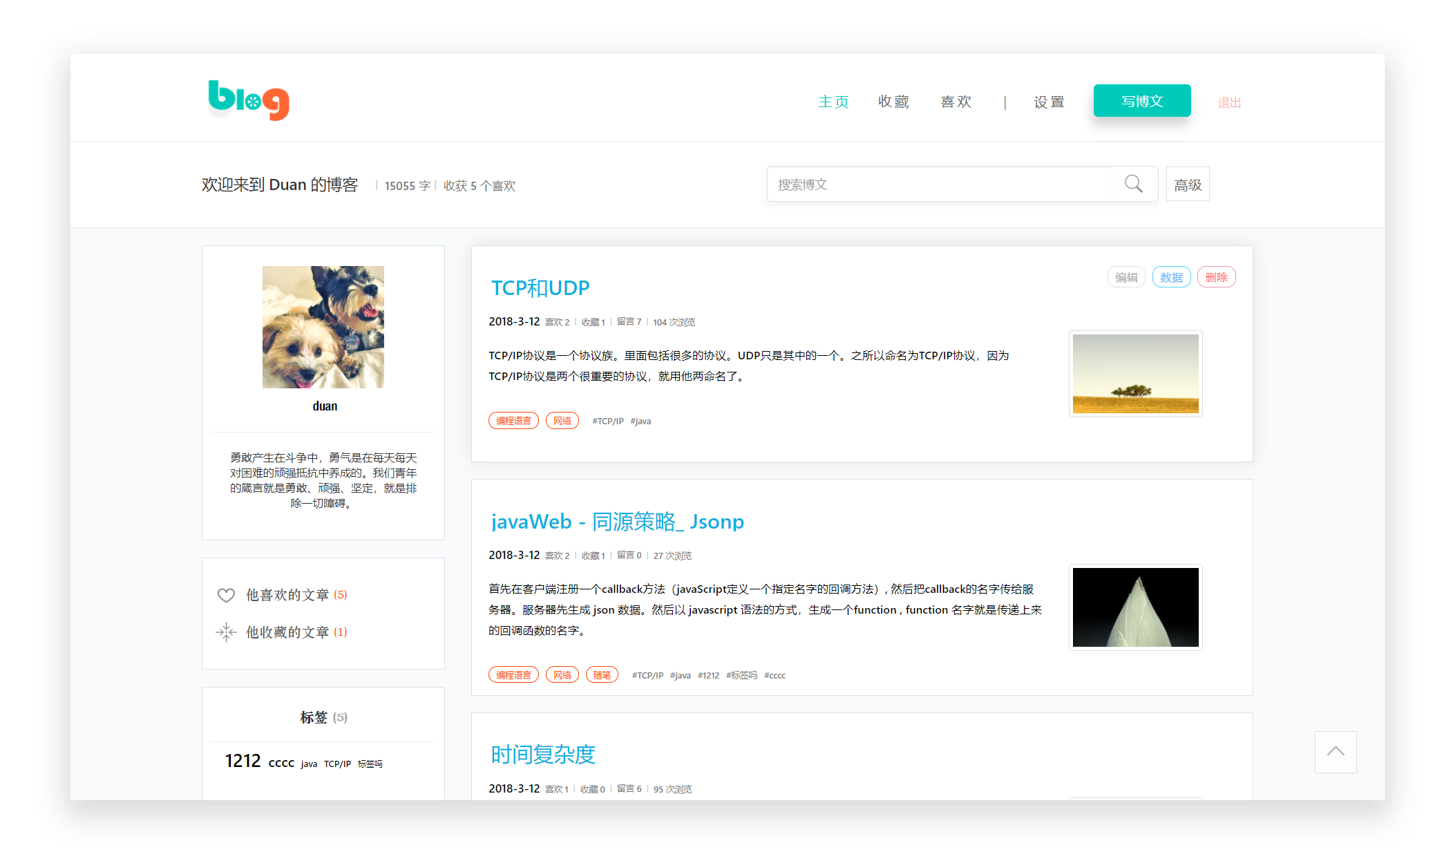Click the scroll-to-top arrow button

1335,752
